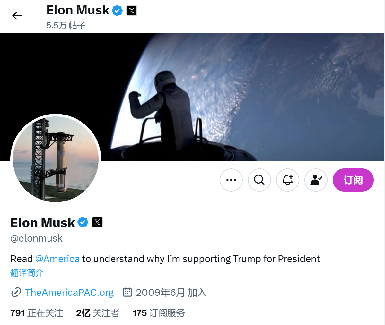Click the calendar joined-date icon
The width and height of the screenshot is (385, 325).
(127, 292)
